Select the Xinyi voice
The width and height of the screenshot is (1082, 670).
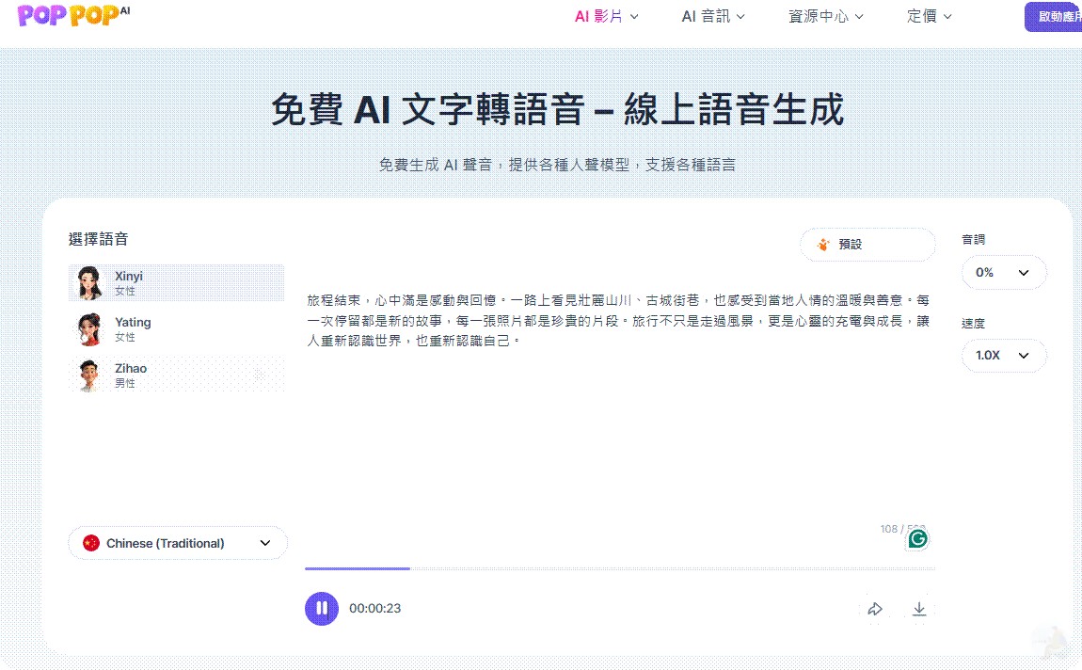tap(176, 282)
